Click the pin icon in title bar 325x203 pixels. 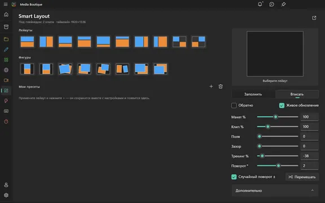point(284,5)
